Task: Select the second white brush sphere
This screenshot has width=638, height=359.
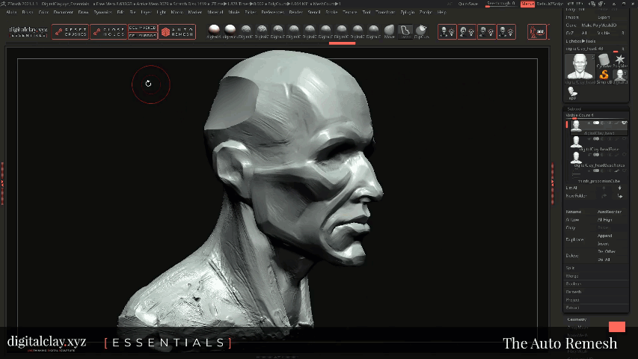Action: pos(230,30)
